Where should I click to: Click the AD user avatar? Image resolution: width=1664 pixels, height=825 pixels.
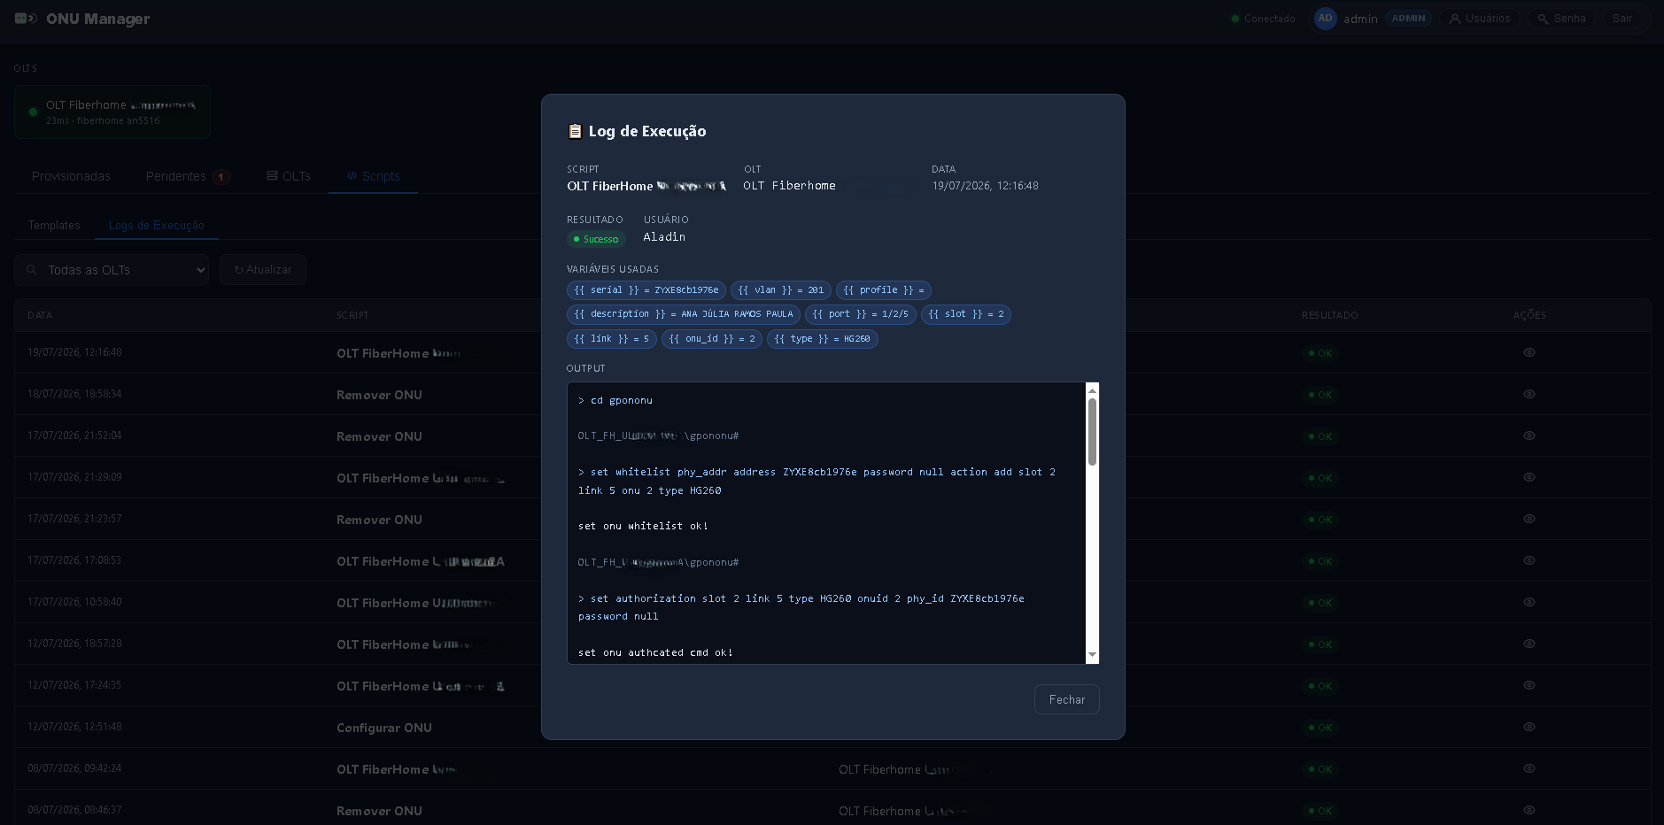click(1325, 19)
